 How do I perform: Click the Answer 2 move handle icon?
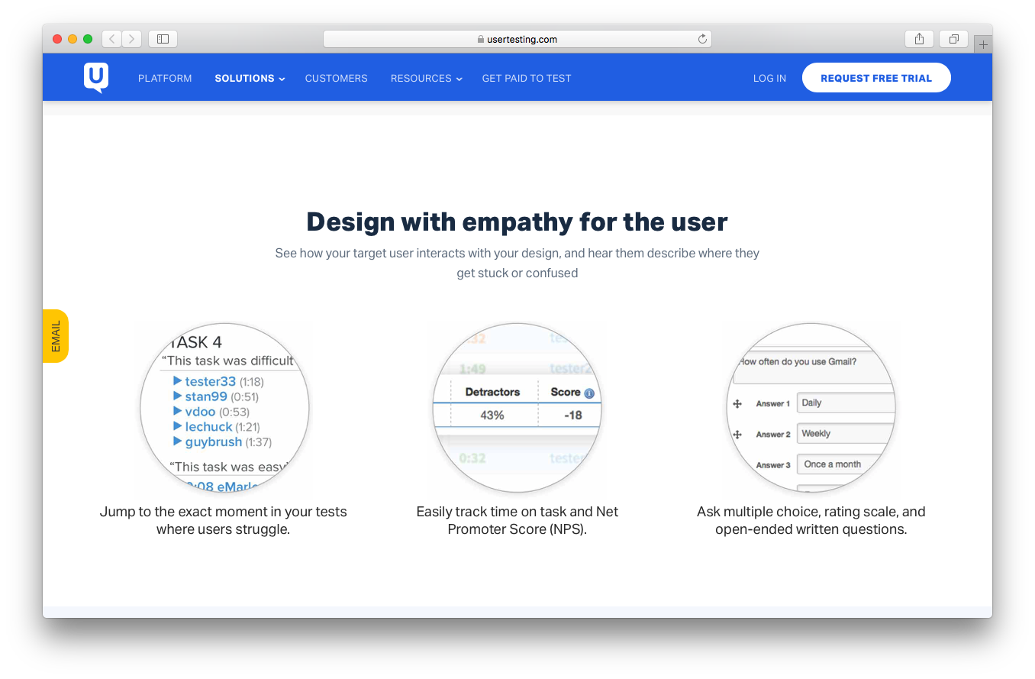[x=737, y=434]
